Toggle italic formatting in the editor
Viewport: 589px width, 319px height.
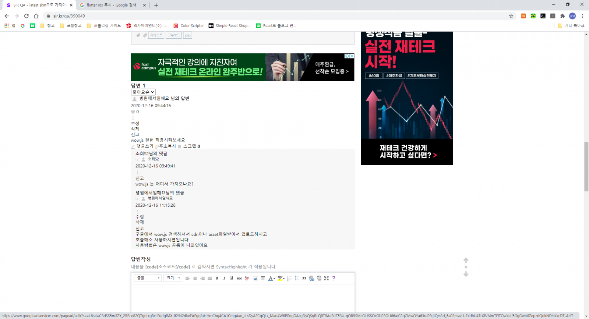tap(224, 278)
